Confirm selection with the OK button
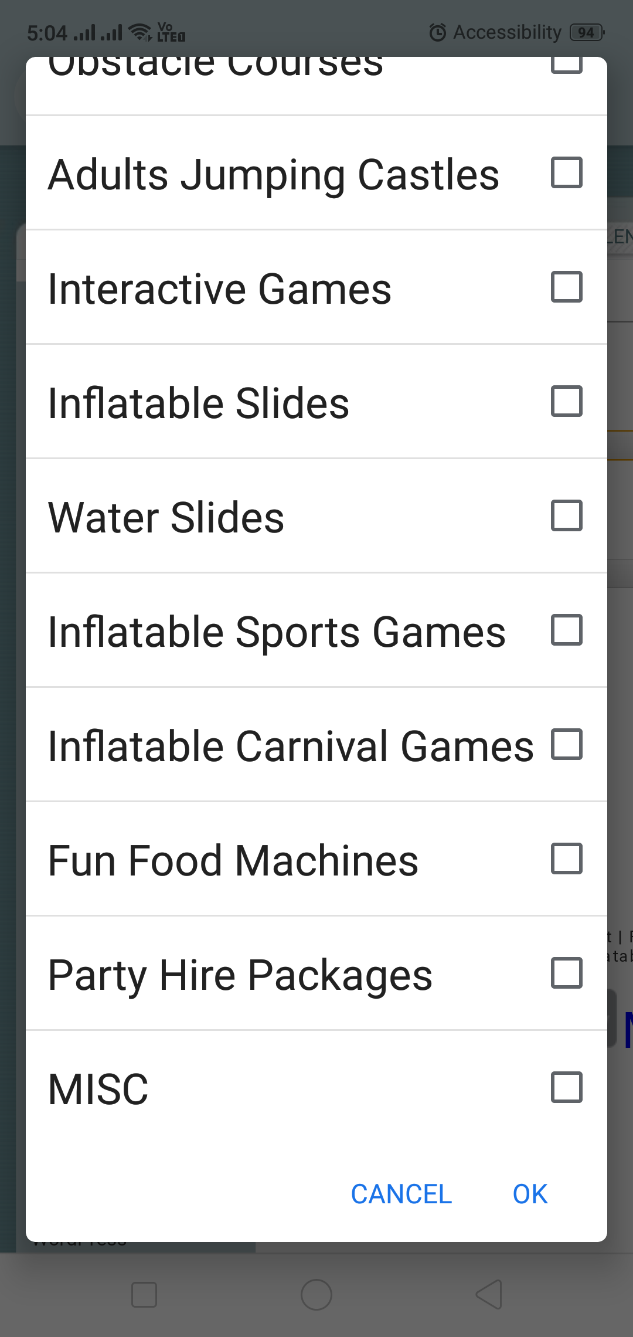 (x=530, y=1194)
